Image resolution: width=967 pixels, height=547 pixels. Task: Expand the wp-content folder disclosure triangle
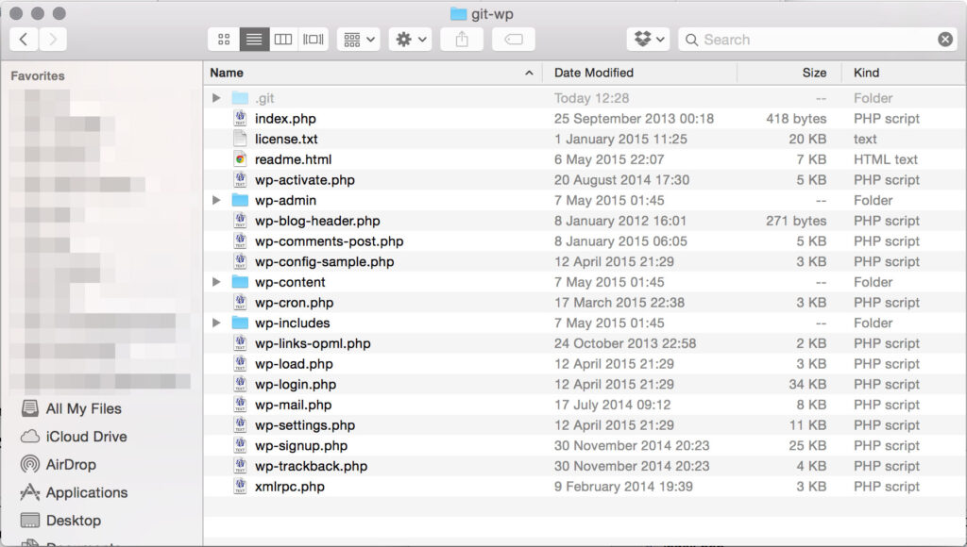216,282
